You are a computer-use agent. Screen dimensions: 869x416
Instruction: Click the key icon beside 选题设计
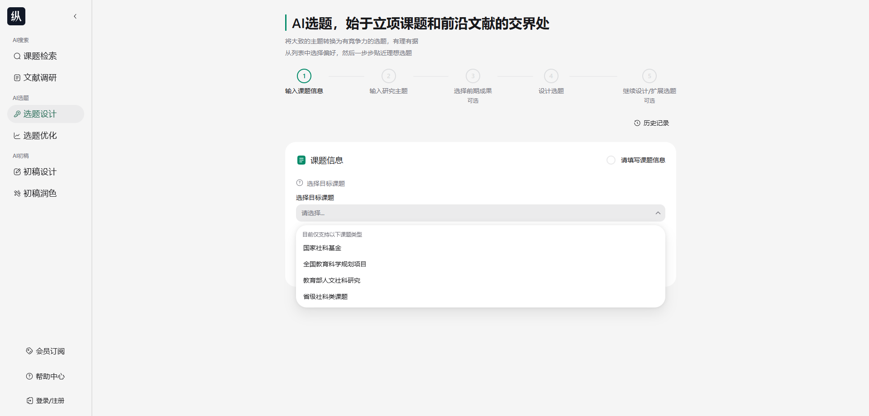click(17, 114)
